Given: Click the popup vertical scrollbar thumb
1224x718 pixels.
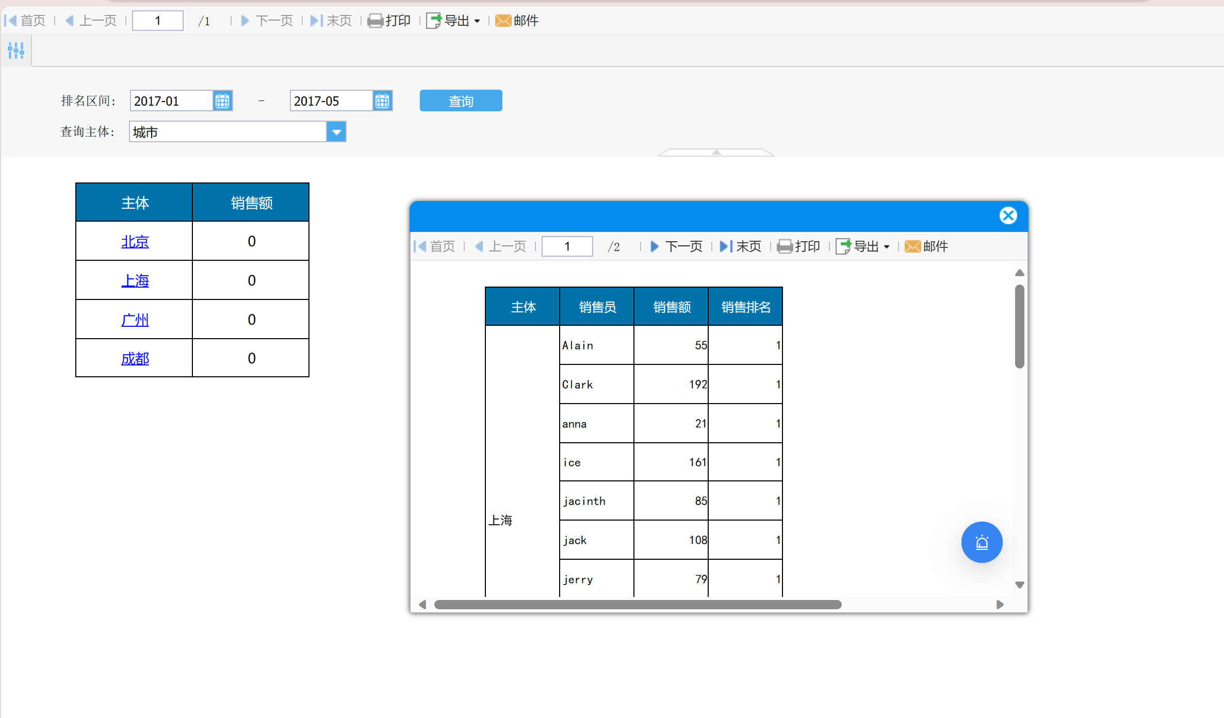Looking at the screenshot, I should pos(1019,326).
